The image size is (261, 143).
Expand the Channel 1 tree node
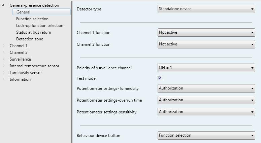[3, 45]
